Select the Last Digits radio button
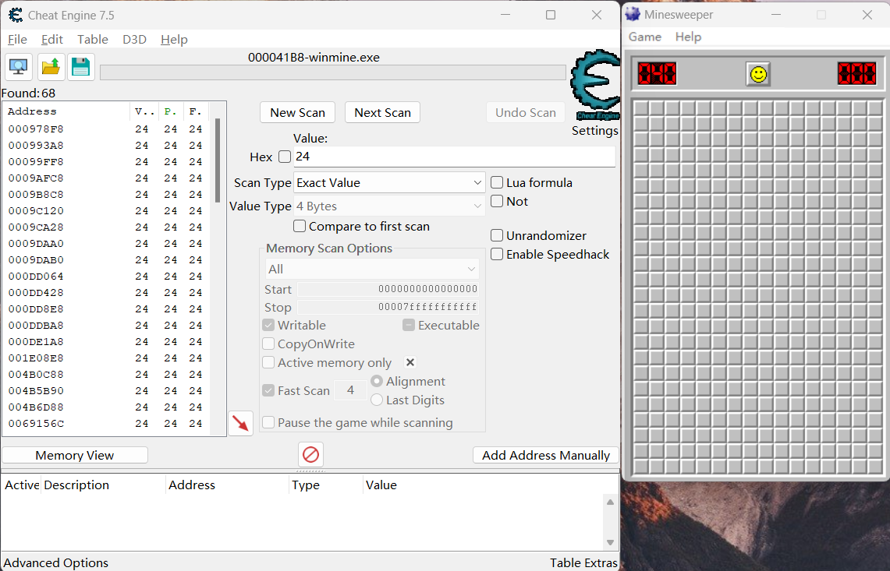This screenshot has width=890, height=571. (x=377, y=400)
